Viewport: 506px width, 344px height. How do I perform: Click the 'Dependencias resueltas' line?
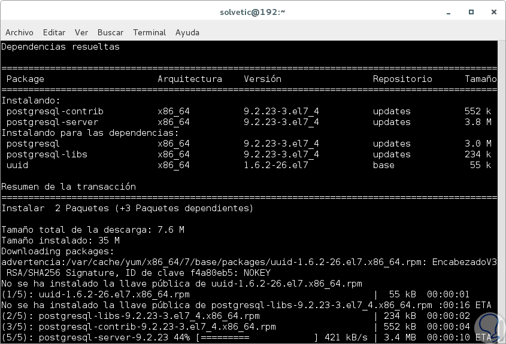point(60,47)
